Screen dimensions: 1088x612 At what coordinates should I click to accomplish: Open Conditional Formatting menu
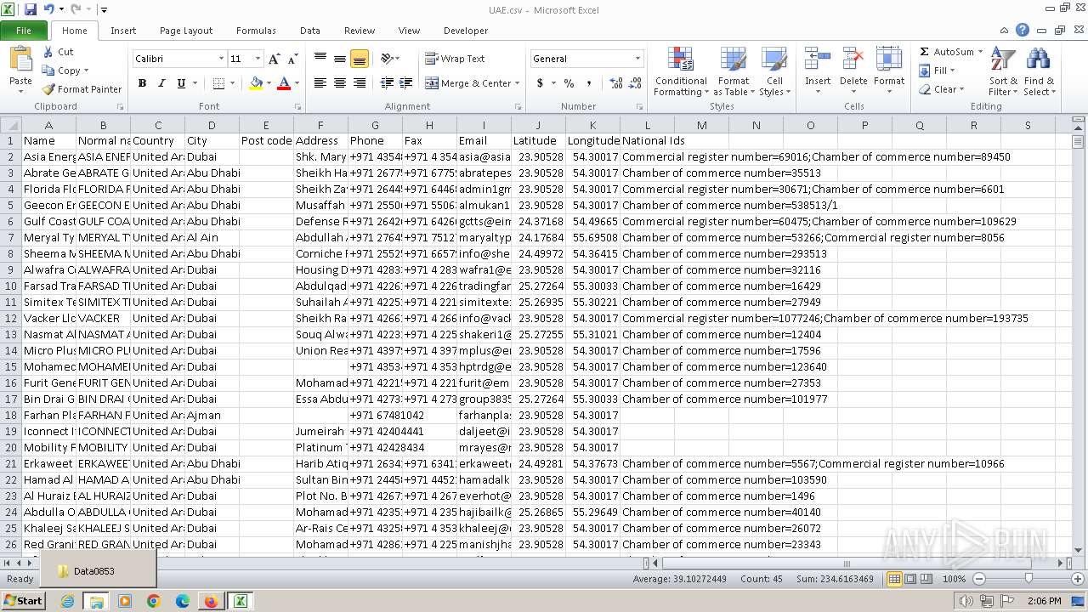point(681,72)
